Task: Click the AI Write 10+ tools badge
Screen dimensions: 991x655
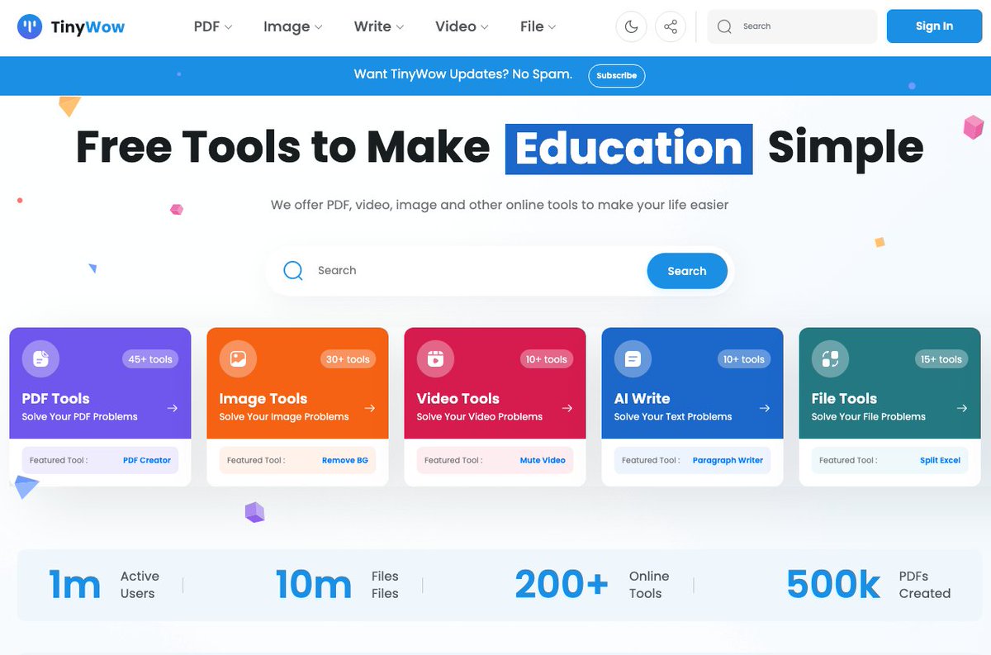Action: coord(743,359)
